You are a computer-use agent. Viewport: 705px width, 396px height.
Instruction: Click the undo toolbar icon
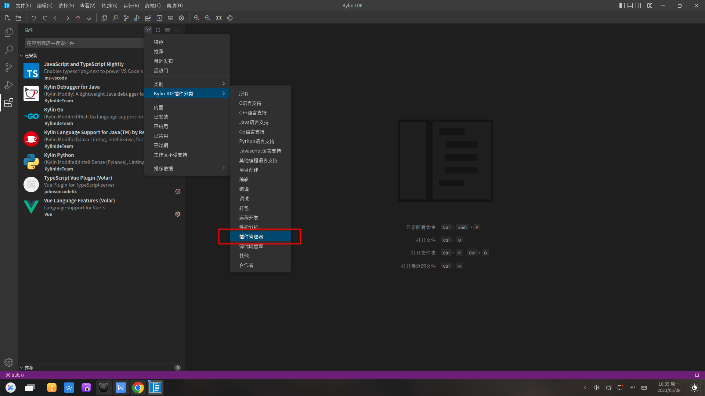[34, 18]
